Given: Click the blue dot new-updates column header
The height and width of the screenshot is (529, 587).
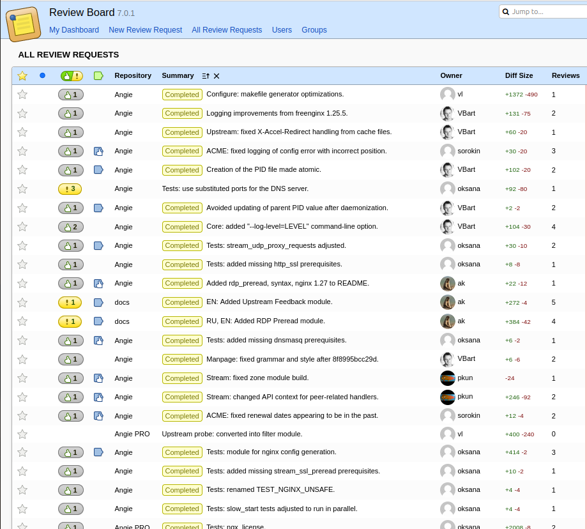Looking at the screenshot, I should point(43,75).
